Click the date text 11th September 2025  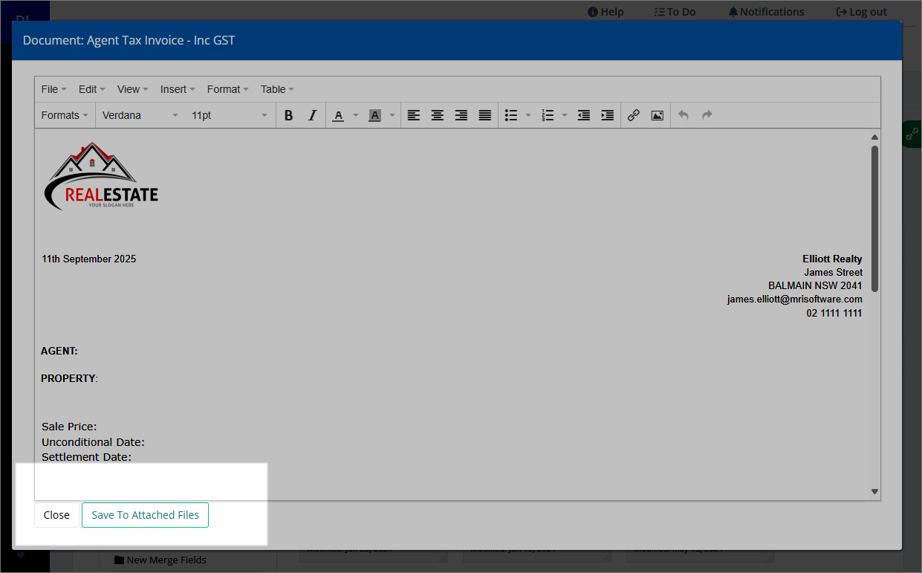(89, 259)
